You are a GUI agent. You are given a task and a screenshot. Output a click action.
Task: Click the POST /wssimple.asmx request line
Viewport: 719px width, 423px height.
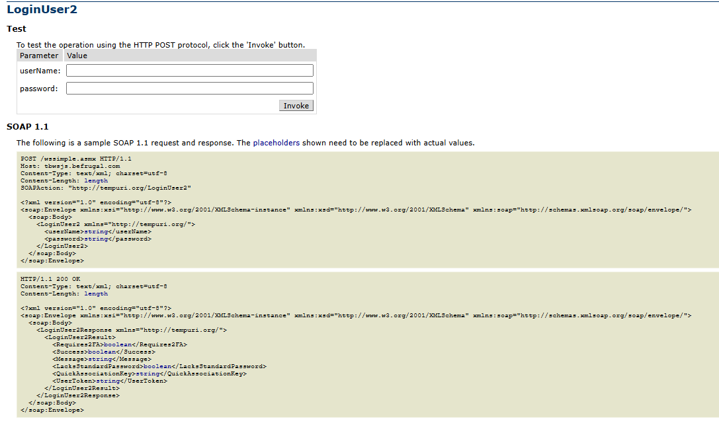pyautogui.click(x=76, y=159)
